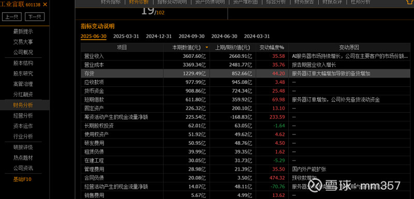Click the 474.32 change percentage
The height and width of the screenshot is (199, 414).
tap(277, 178)
